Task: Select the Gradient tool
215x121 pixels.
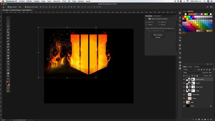Action: point(8,53)
